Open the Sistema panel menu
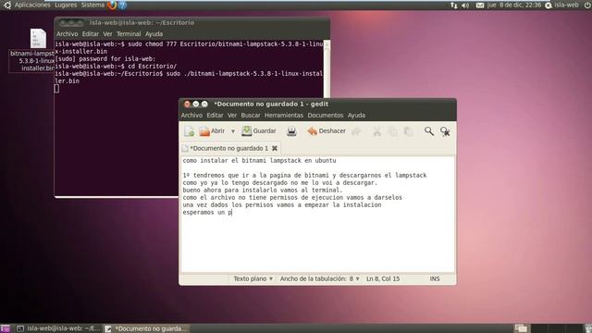This screenshot has width=592, height=333. point(92,5)
